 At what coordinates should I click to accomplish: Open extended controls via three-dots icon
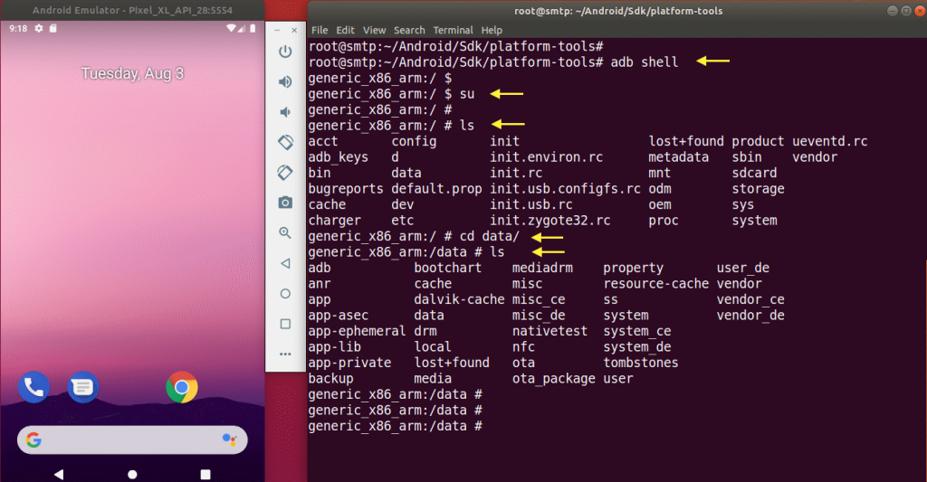pyautogui.click(x=285, y=354)
